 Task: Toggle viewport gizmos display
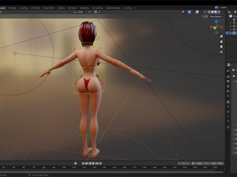tap(190, 12)
